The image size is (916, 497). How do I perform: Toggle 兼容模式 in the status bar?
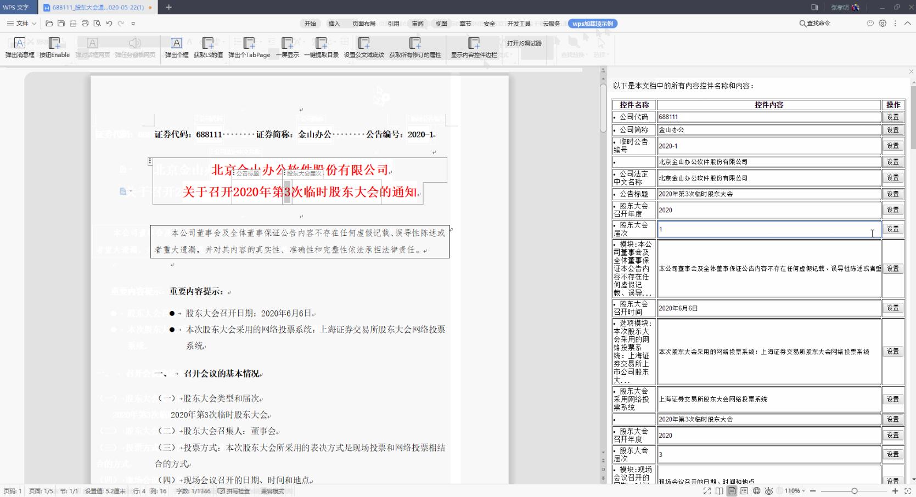click(272, 491)
